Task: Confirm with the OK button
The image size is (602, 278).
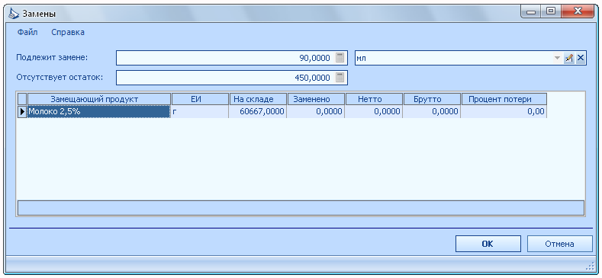Action: coord(488,244)
